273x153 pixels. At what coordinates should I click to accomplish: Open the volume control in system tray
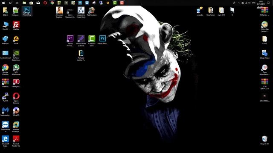[x=249, y=3]
